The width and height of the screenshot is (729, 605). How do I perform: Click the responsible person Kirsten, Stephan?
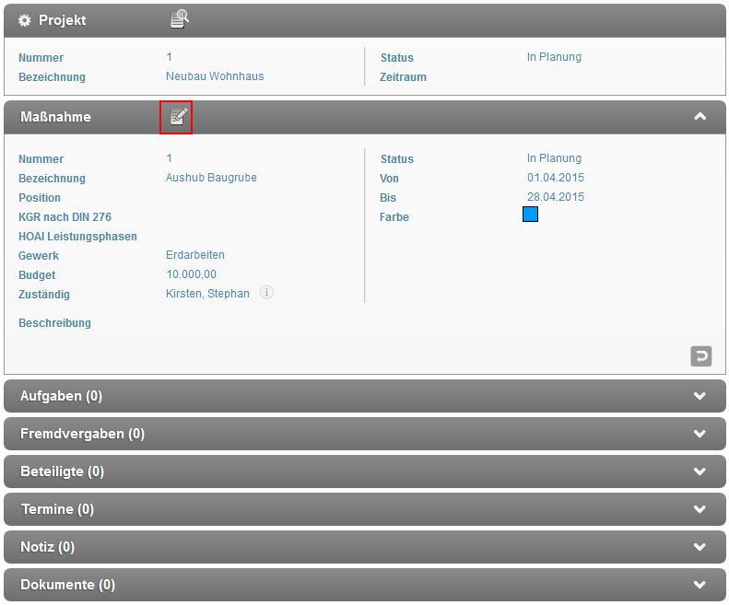point(207,294)
